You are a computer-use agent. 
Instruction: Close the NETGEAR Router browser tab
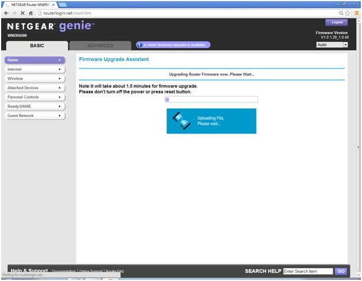54,5
